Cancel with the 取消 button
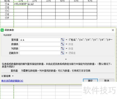The height and width of the screenshot is (99, 117). (107, 81)
